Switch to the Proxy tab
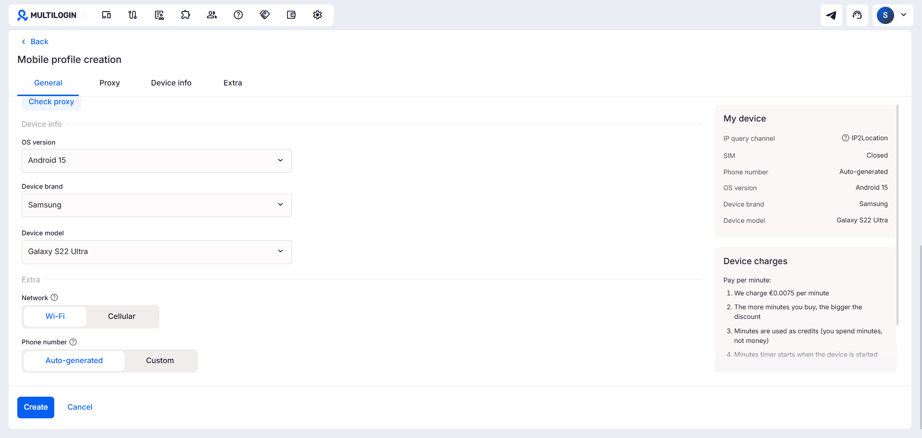Image resolution: width=922 pixels, height=438 pixels. coord(109,83)
